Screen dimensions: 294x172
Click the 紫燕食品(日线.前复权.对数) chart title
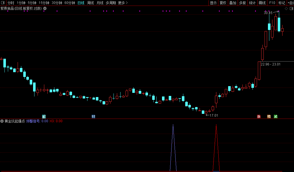point(21,8)
